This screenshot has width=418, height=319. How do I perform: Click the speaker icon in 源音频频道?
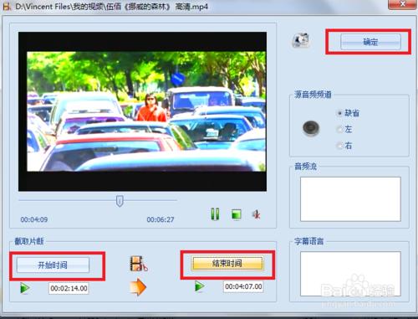(311, 128)
